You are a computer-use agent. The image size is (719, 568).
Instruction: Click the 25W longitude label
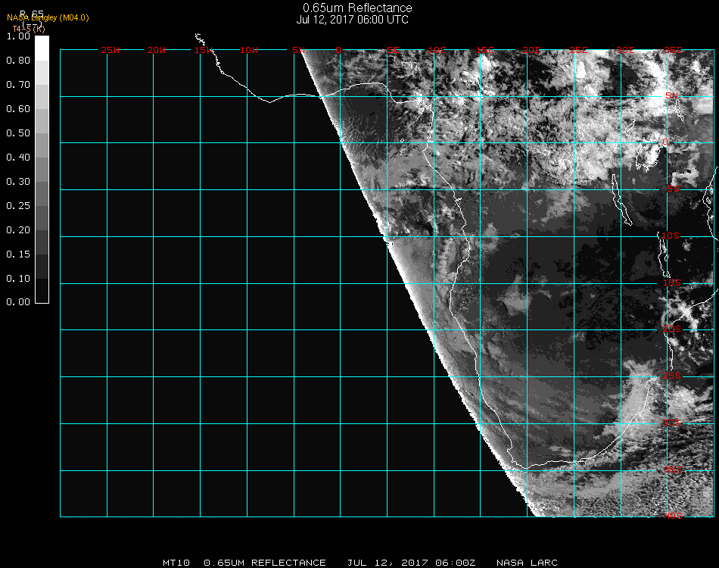tap(110, 50)
